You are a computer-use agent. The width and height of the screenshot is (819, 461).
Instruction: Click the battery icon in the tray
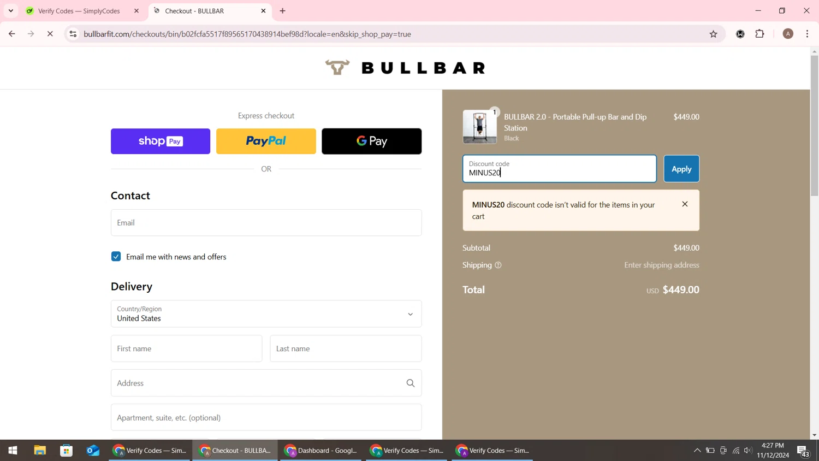point(710,451)
